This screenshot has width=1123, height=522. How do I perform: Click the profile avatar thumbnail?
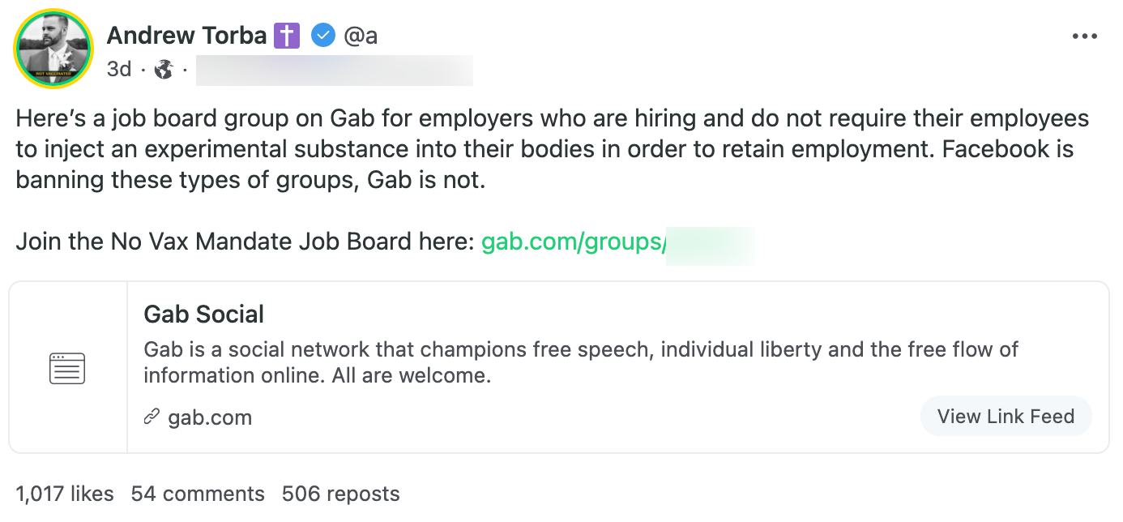53,49
